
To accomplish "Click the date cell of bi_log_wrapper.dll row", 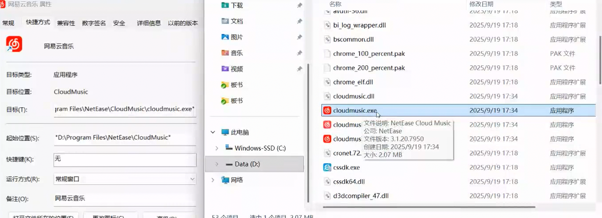I will click(494, 26).
